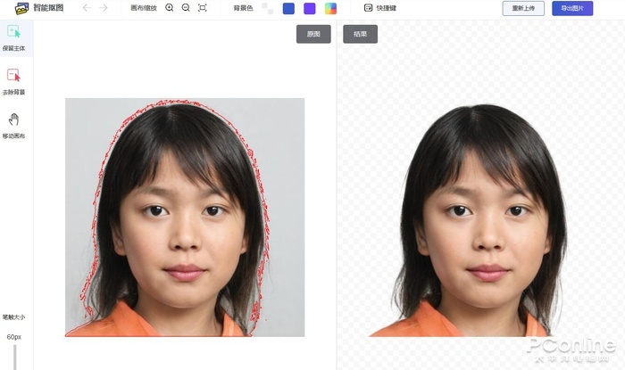The height and width of the screenshot is (370, 625).
Task: Click the 导出图片 export image button
Action: click(x=572, y=8)
